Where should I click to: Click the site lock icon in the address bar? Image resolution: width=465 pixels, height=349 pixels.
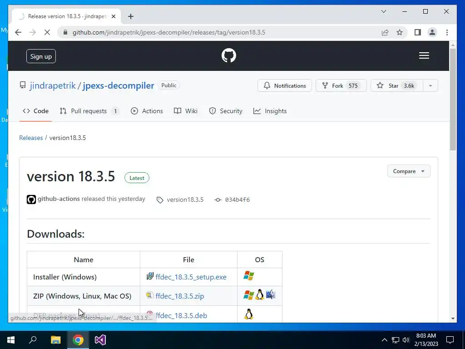tap(65, 32)
